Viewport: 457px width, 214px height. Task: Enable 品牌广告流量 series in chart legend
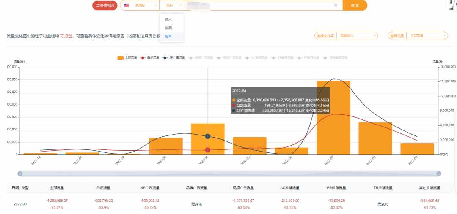click(x=201, y=57)
